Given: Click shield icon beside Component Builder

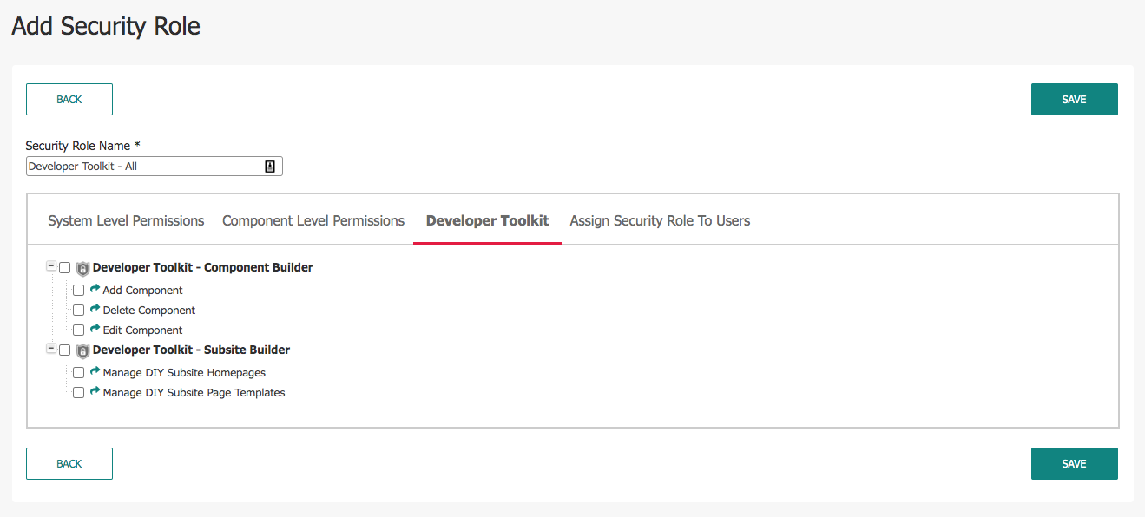Looking at the screenshot, I should [83, 268].
